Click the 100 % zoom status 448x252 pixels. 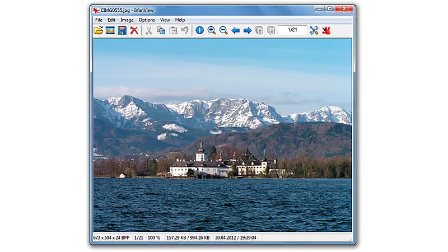coord(153,237)
